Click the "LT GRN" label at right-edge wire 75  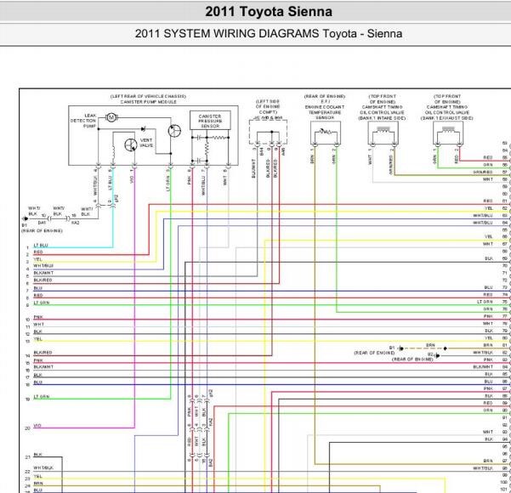(485, 302)
